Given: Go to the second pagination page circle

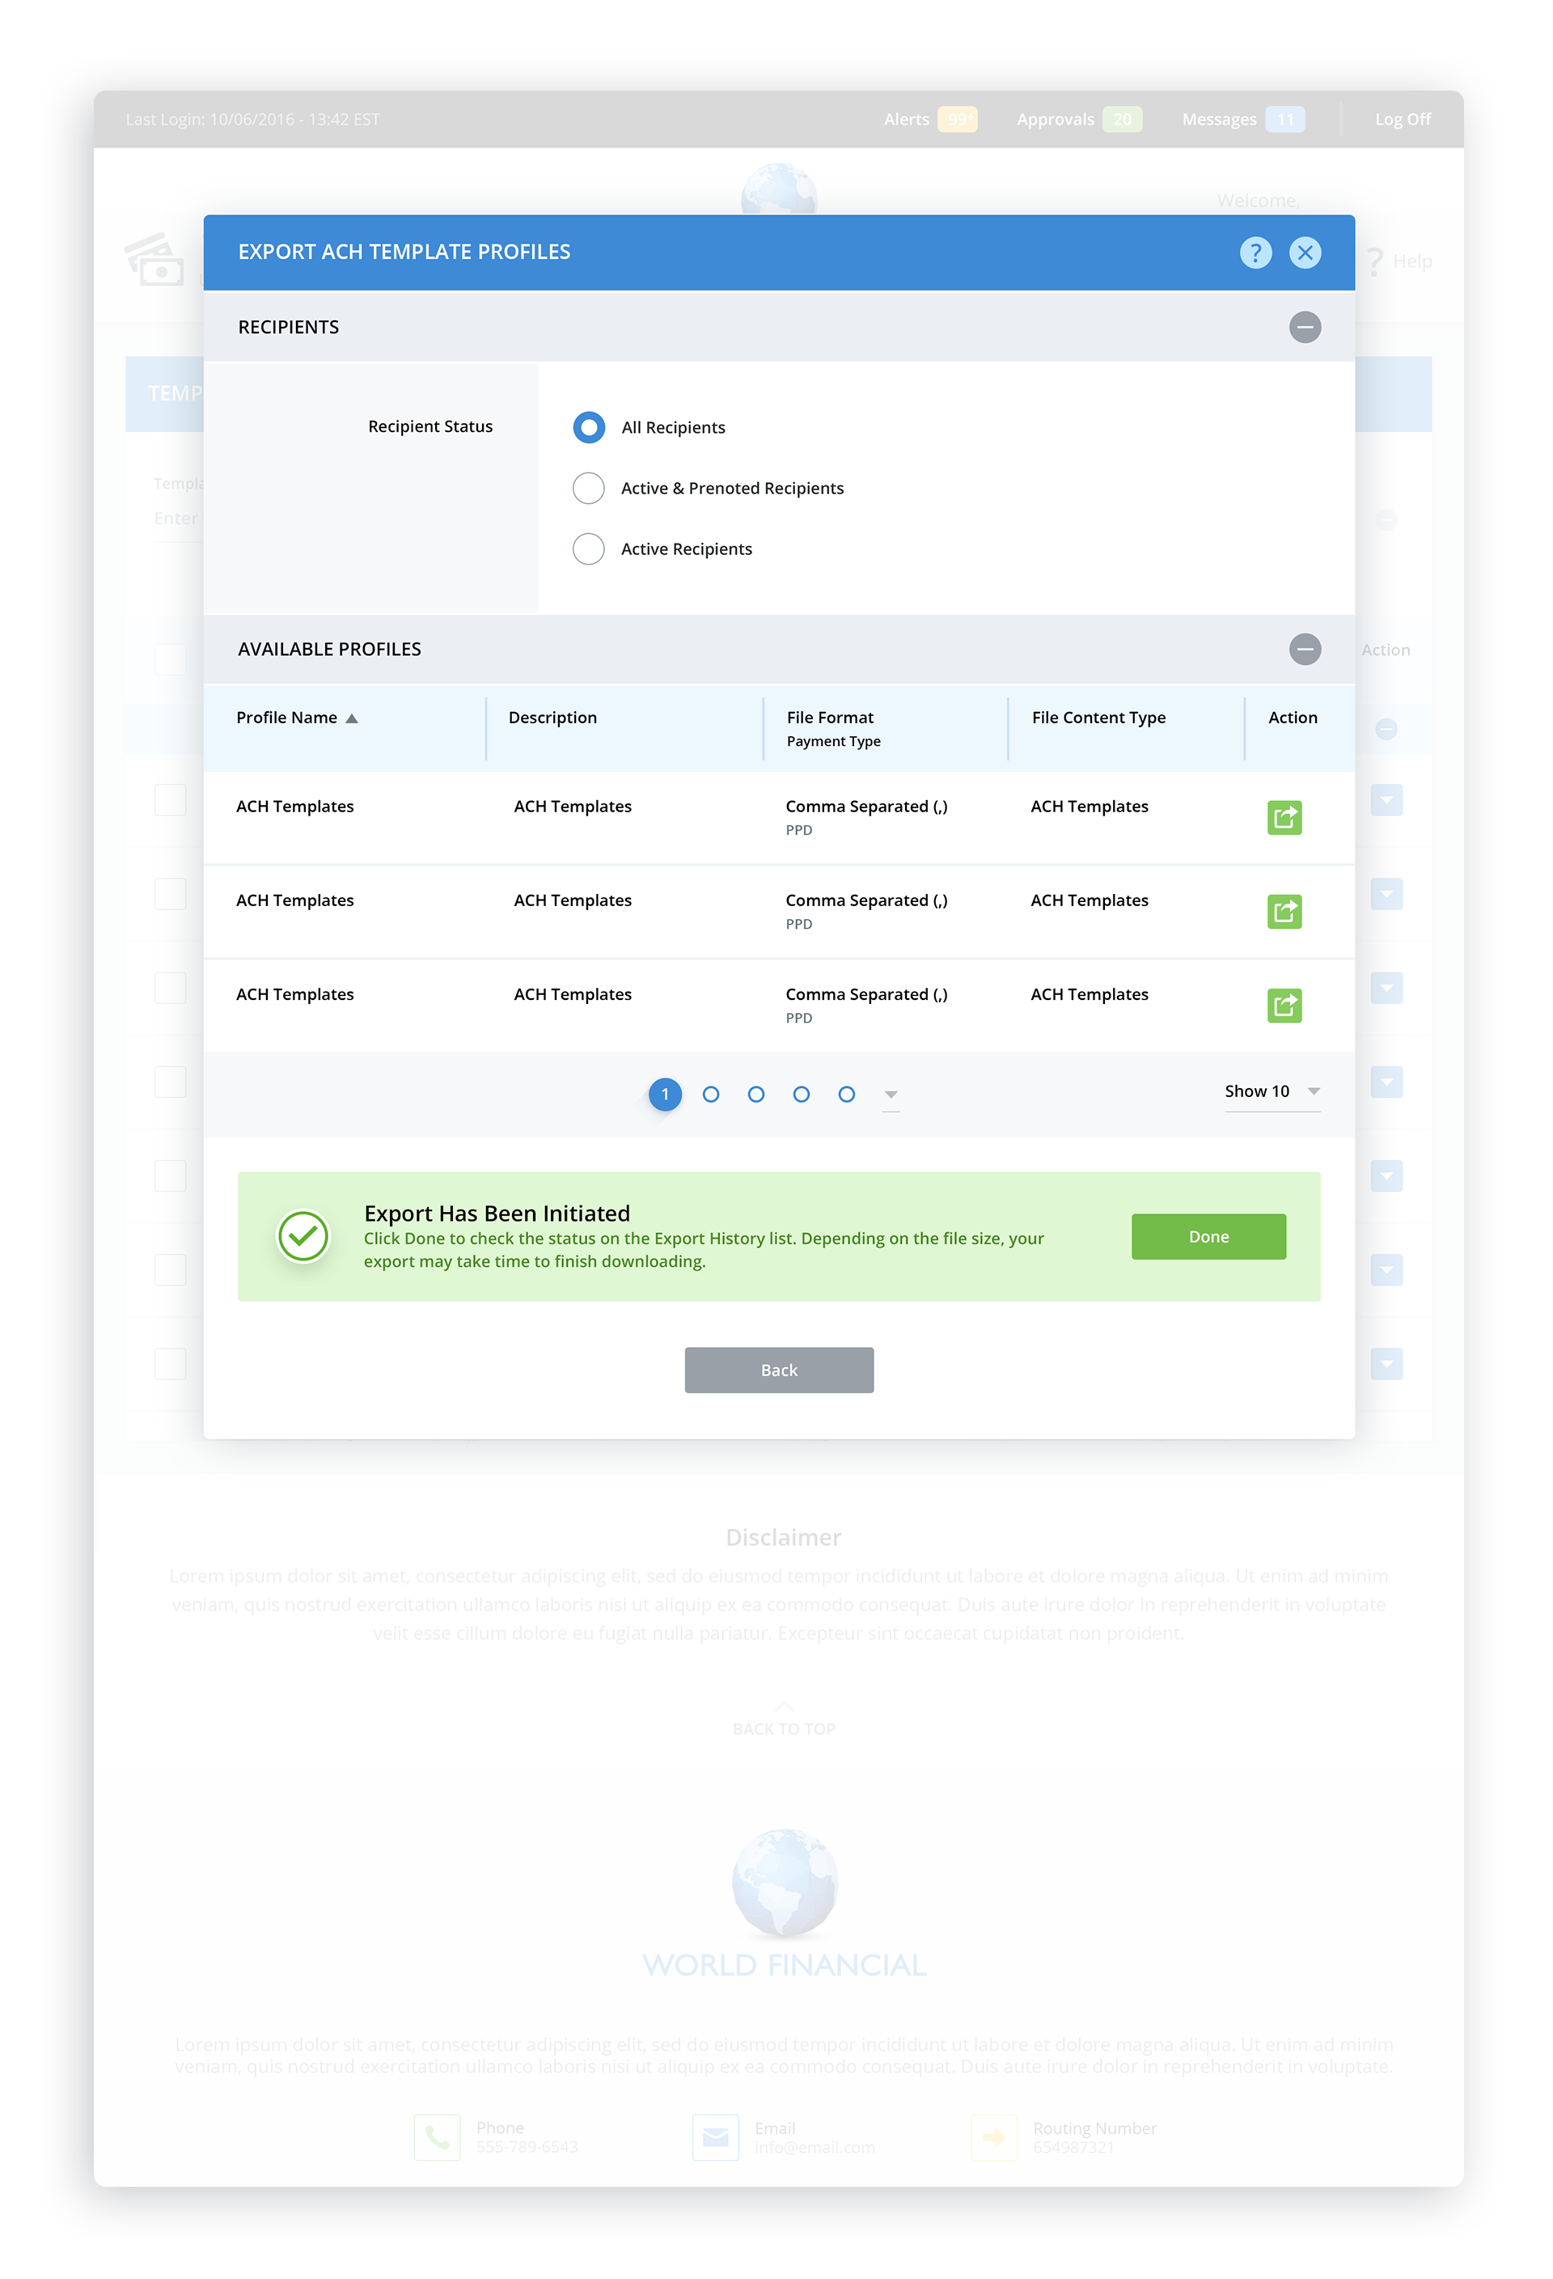Looking at the screenshot, I should click(711, 1094).
